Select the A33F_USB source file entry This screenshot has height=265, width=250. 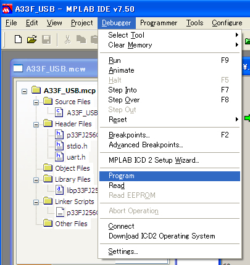(x=82, y=113)
